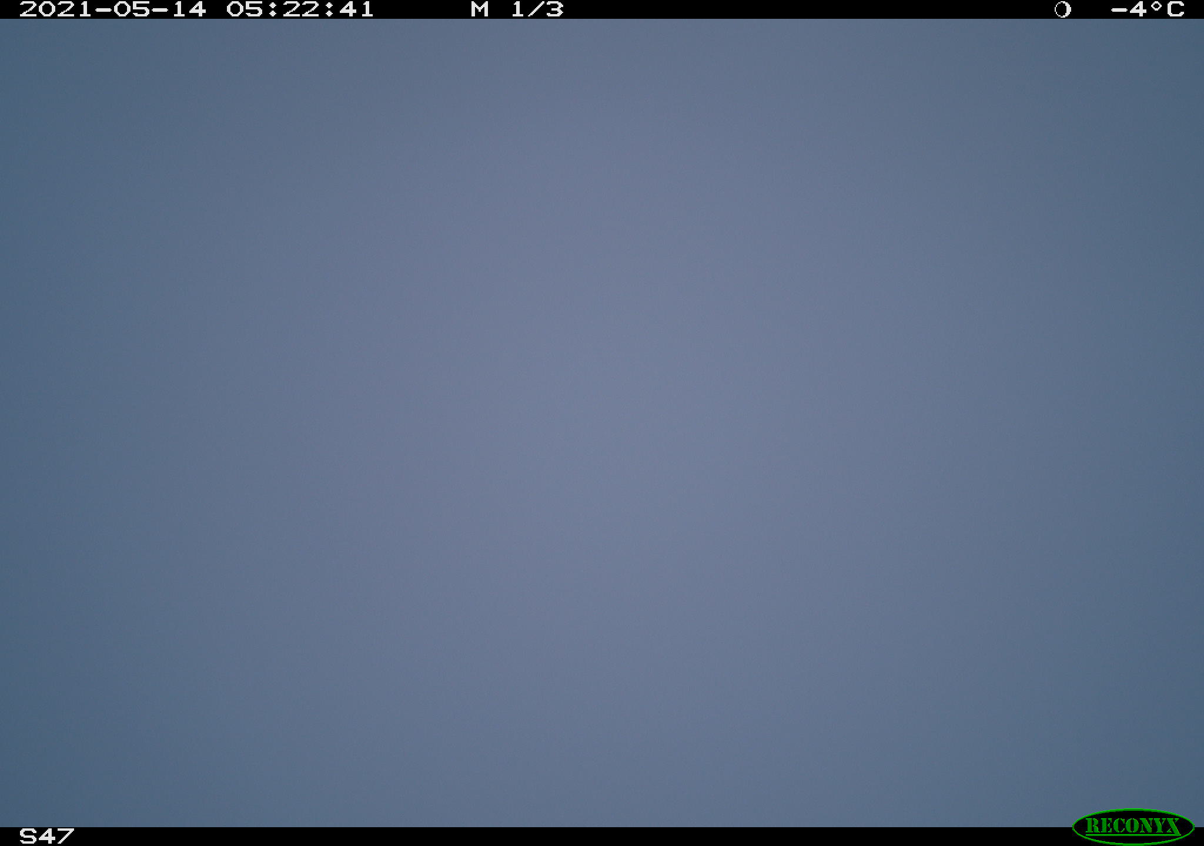This screenshot has width=1204, height=846.
Task: Click the green RECONYX logo
Action: pyautogui.click(x=1133, y=826)
